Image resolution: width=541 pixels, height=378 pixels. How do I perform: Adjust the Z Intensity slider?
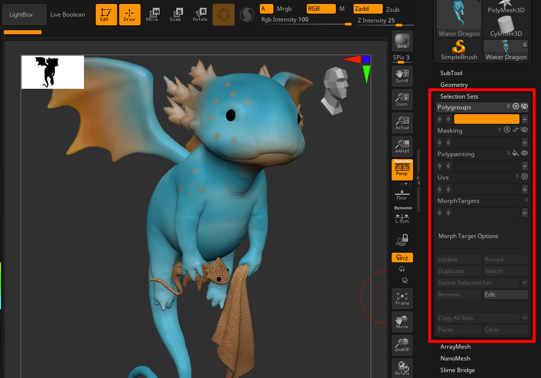pyautogui.click(x=385, y=21)
